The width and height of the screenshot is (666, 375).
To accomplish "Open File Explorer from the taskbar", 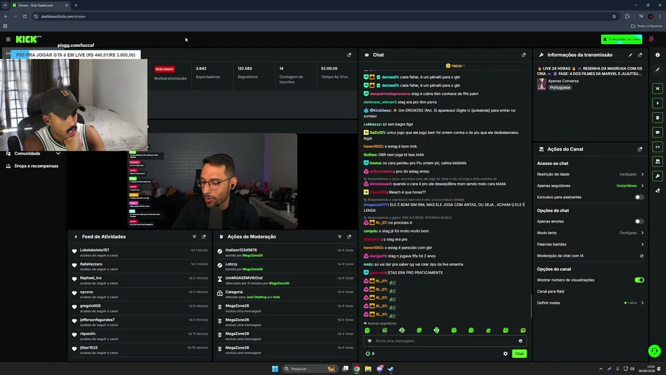I will click(x=368, y=369).
